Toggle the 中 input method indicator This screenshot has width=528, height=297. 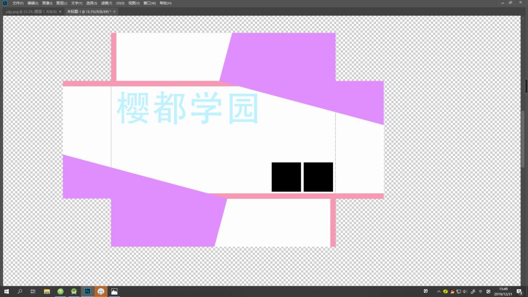click(x=481, y=292)
